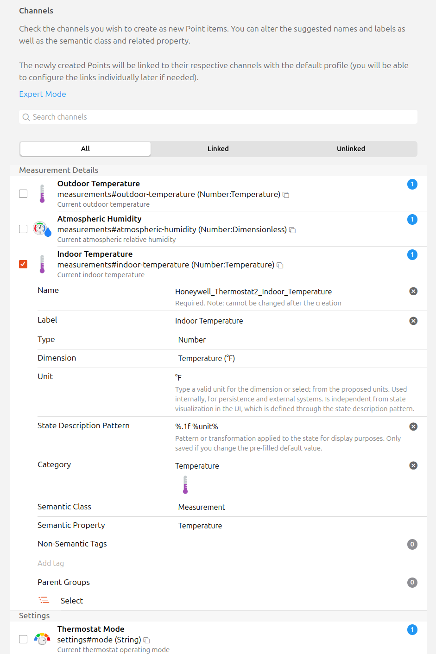
Task: Clear the State Description Pattern field
Action: (413, 427)
